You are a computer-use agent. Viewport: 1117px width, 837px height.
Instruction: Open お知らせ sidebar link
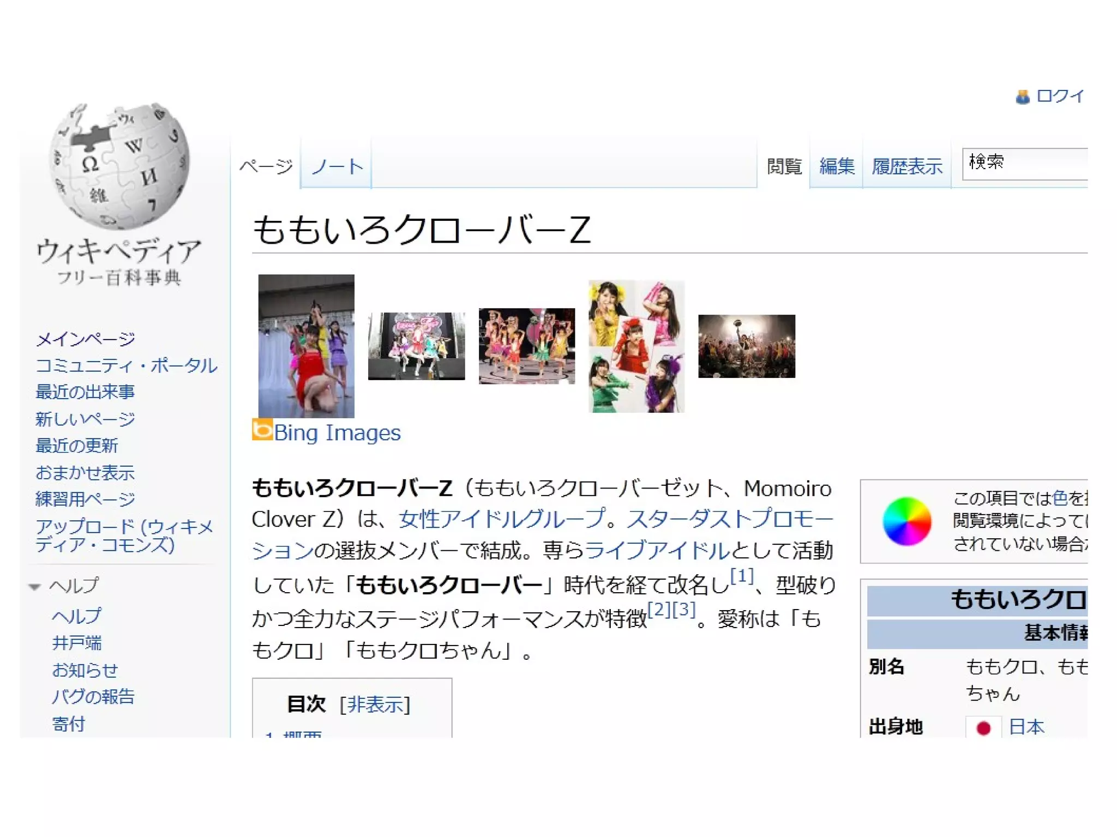click(85, 670)
